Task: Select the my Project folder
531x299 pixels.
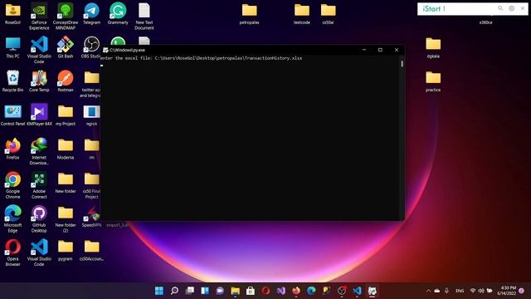Action: pyautogui.click(x=66, y=115)
